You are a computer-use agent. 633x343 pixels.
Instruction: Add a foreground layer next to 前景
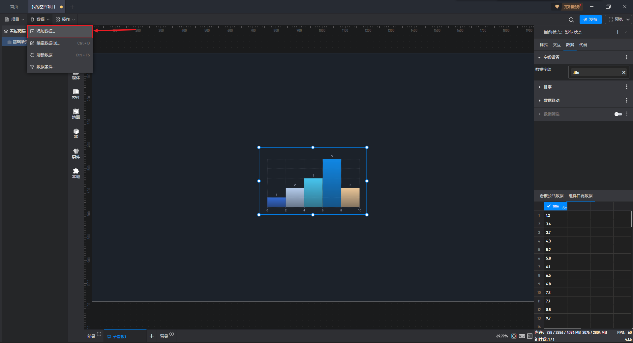pyautogui.click(x=99, y=334)
